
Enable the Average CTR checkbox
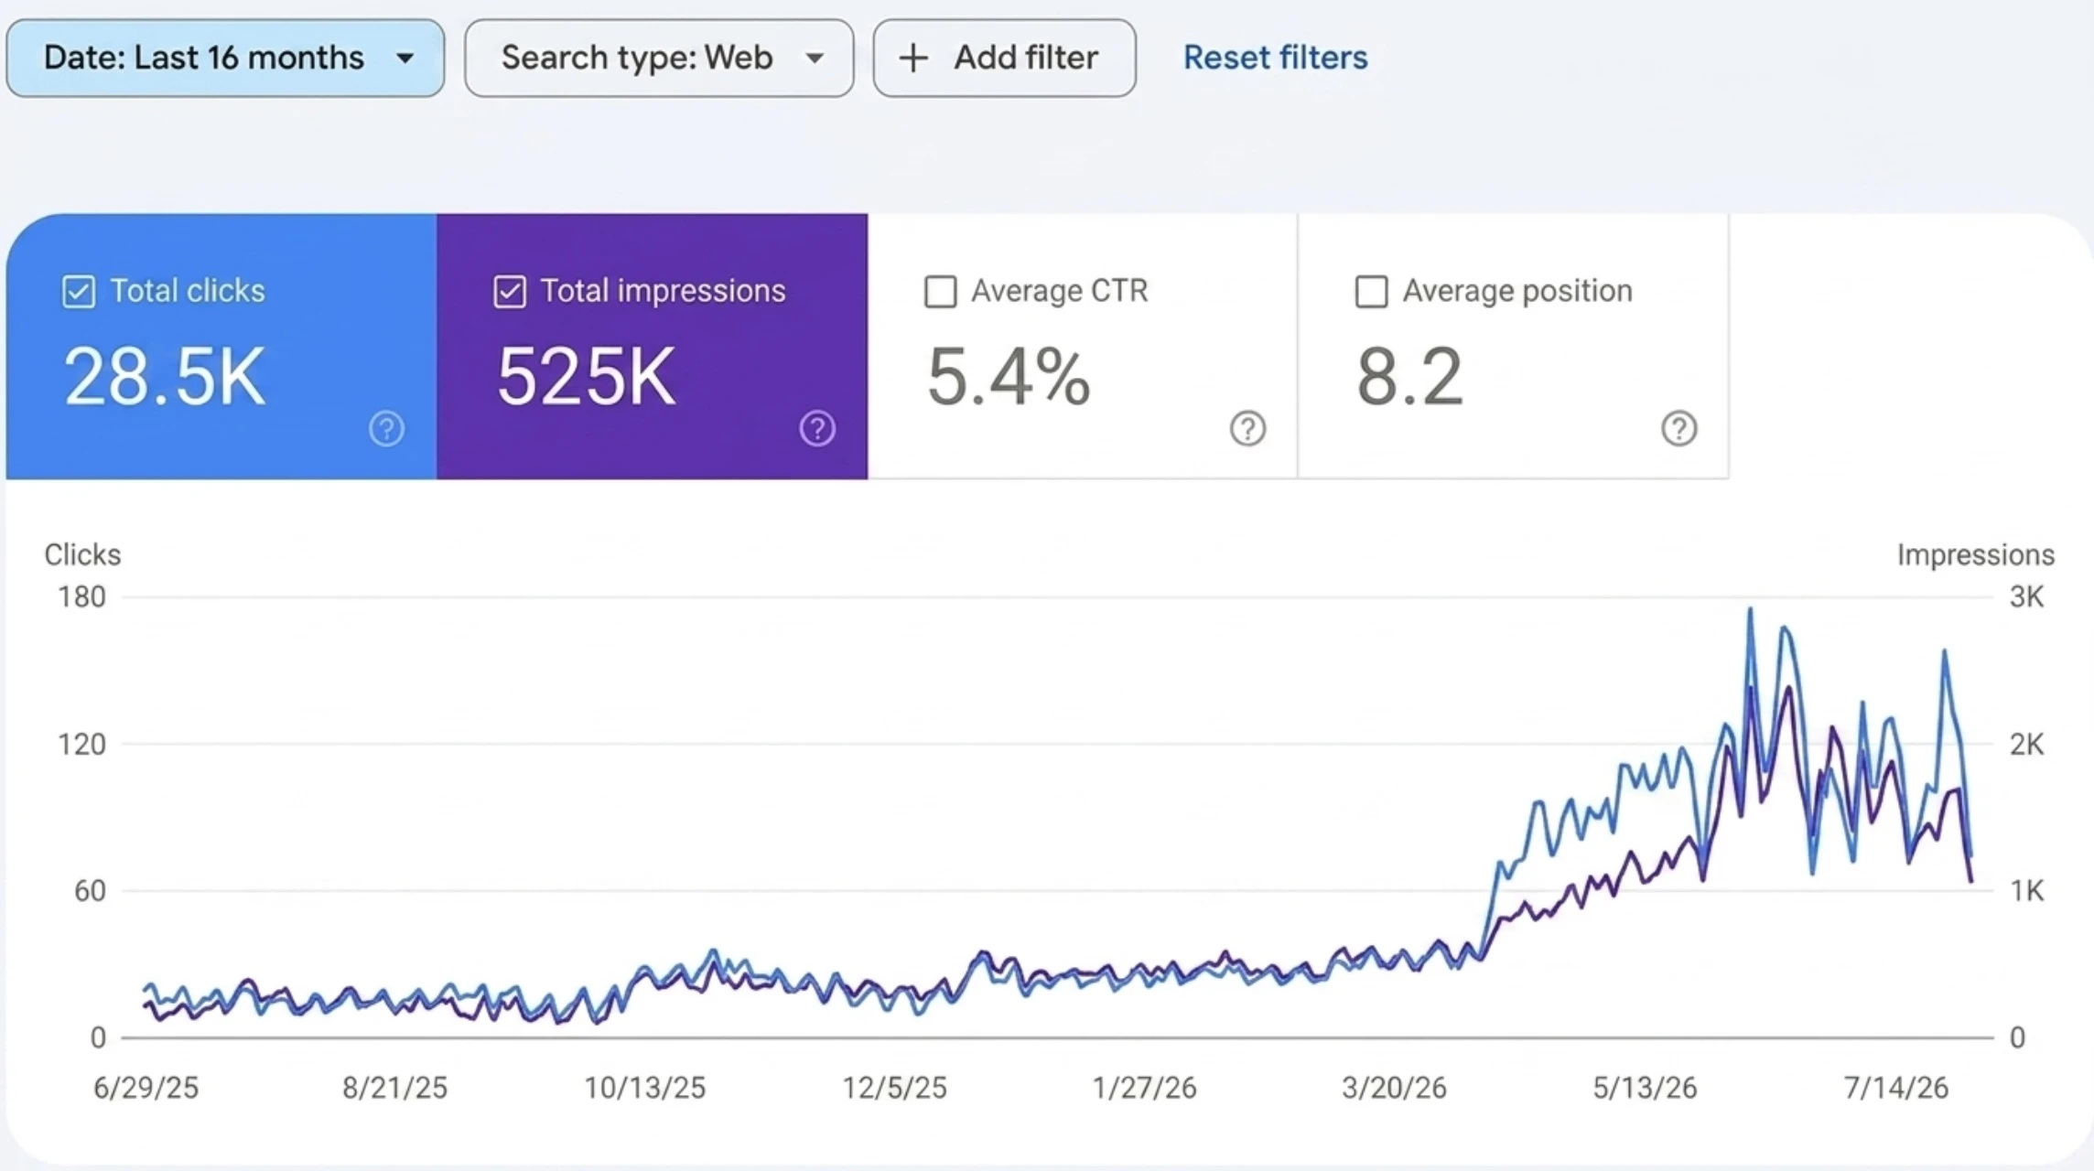(x=941, y=292)
